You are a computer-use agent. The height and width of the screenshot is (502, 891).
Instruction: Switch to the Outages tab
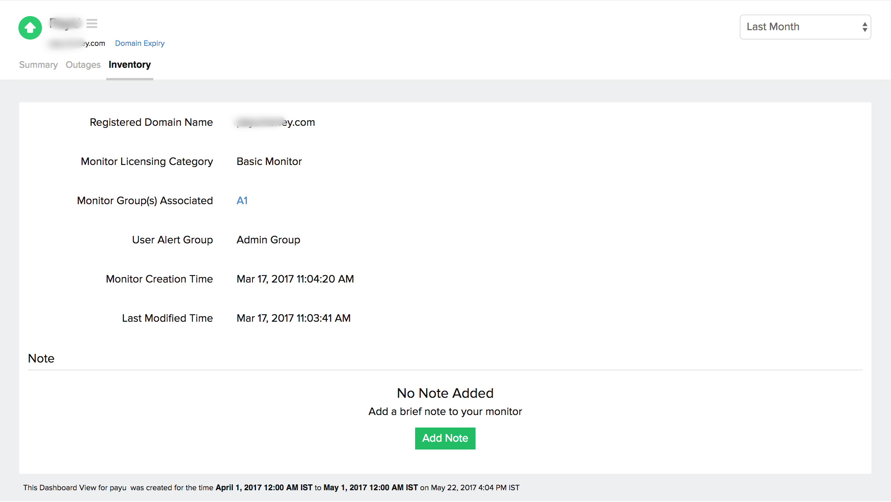83,65
